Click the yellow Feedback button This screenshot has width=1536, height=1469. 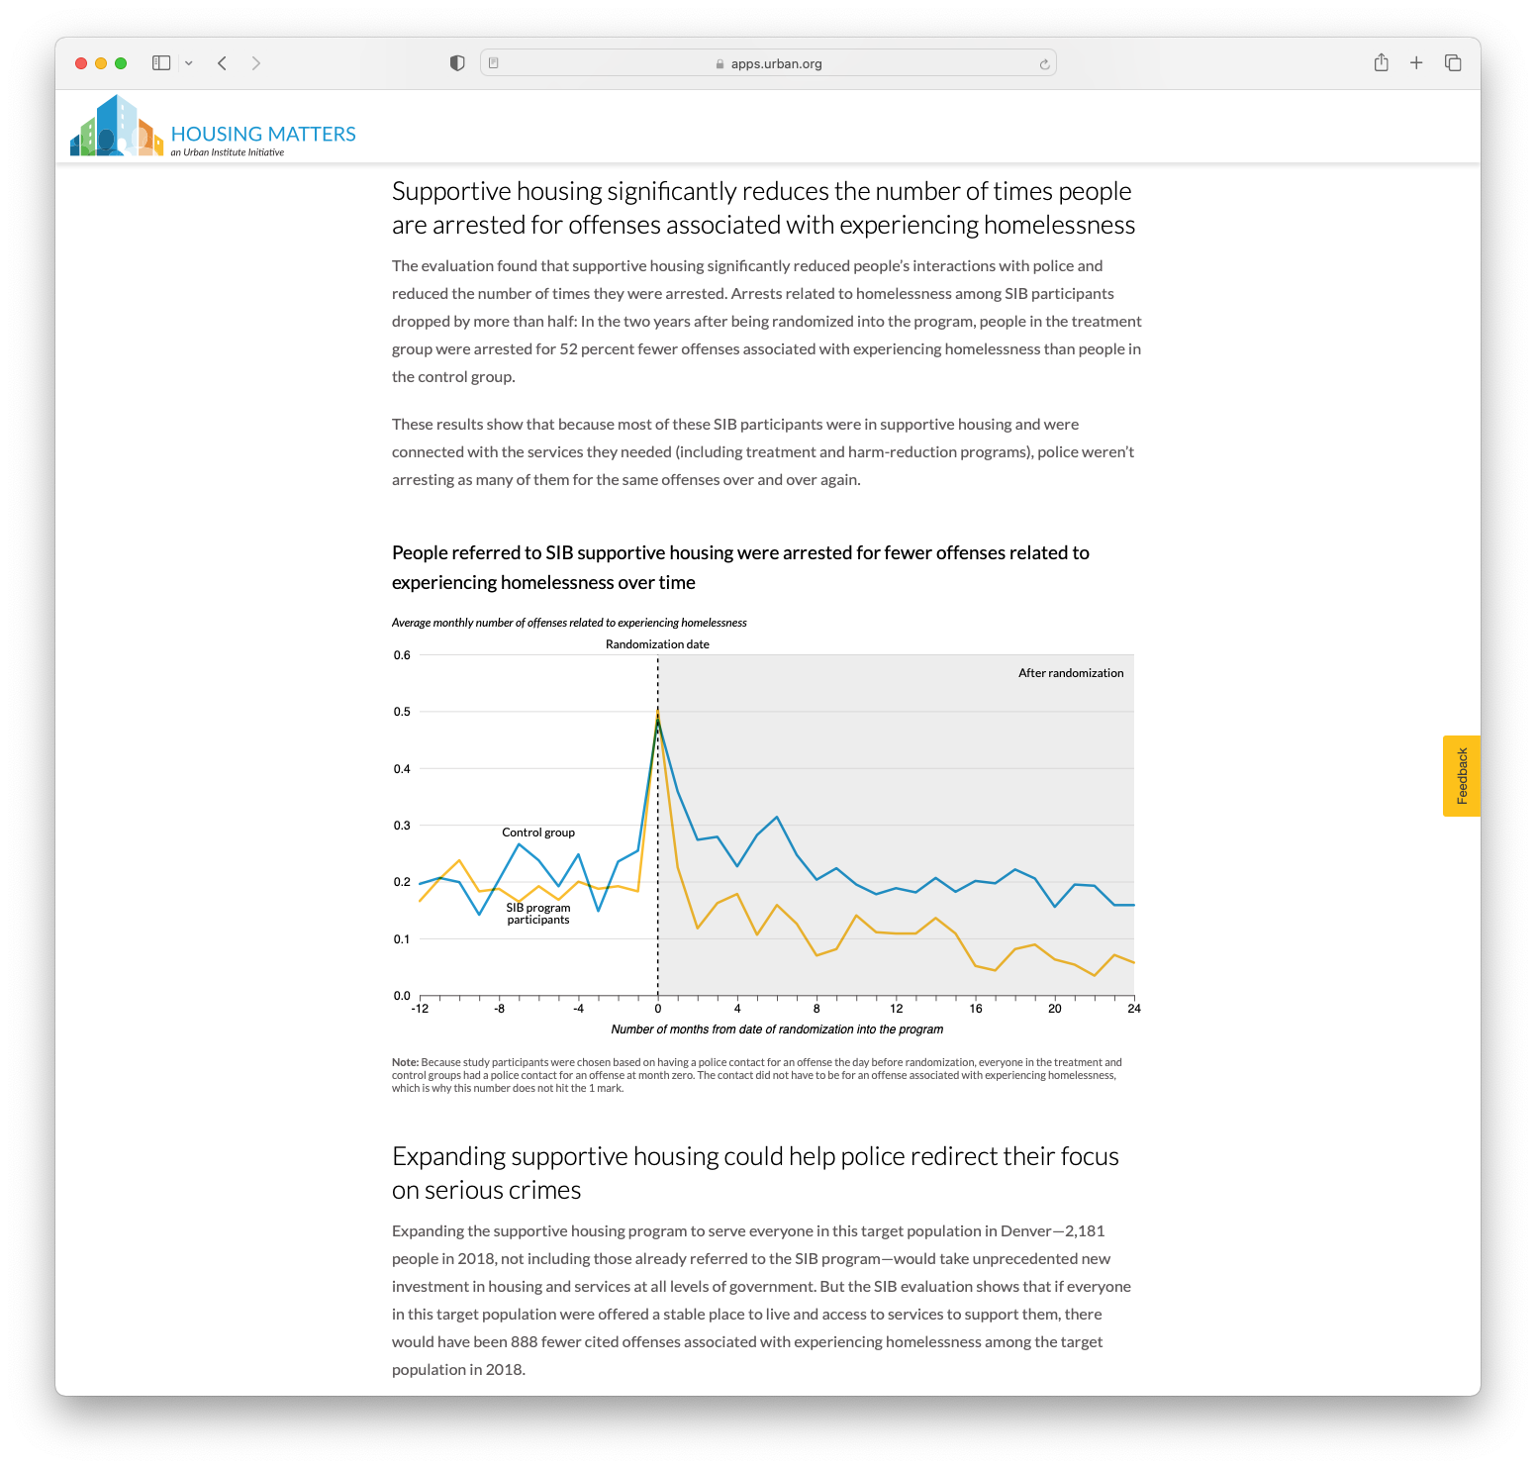coord(1462,776)
